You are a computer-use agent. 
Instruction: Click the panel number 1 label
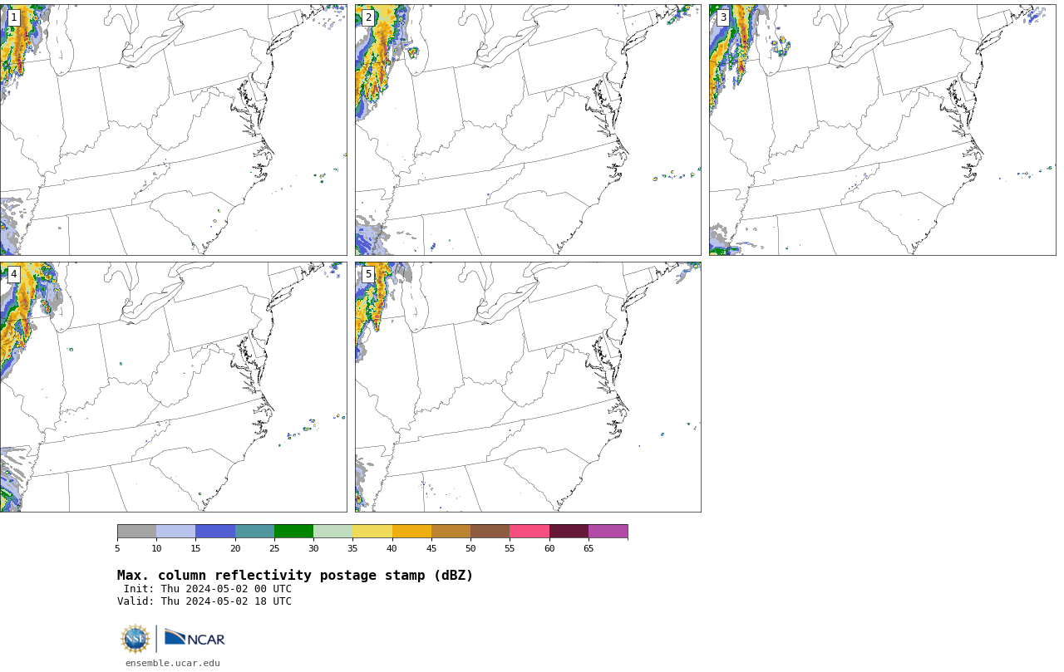point(13,17)
